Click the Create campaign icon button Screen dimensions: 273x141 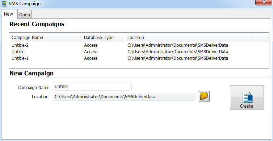(x=247, y=98)
